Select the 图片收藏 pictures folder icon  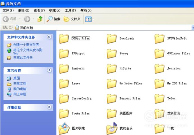tap(64, 128)
